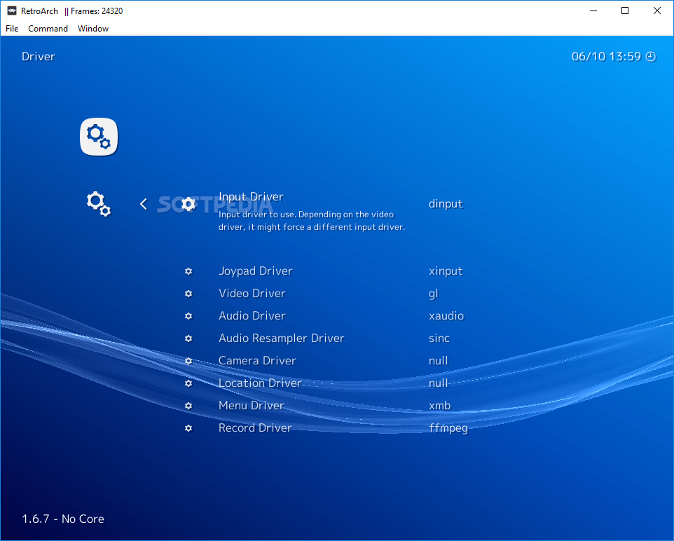This screenshot has width=674, height=541.
Task: Select the Record Driver entry
Action: pos(255,427)
